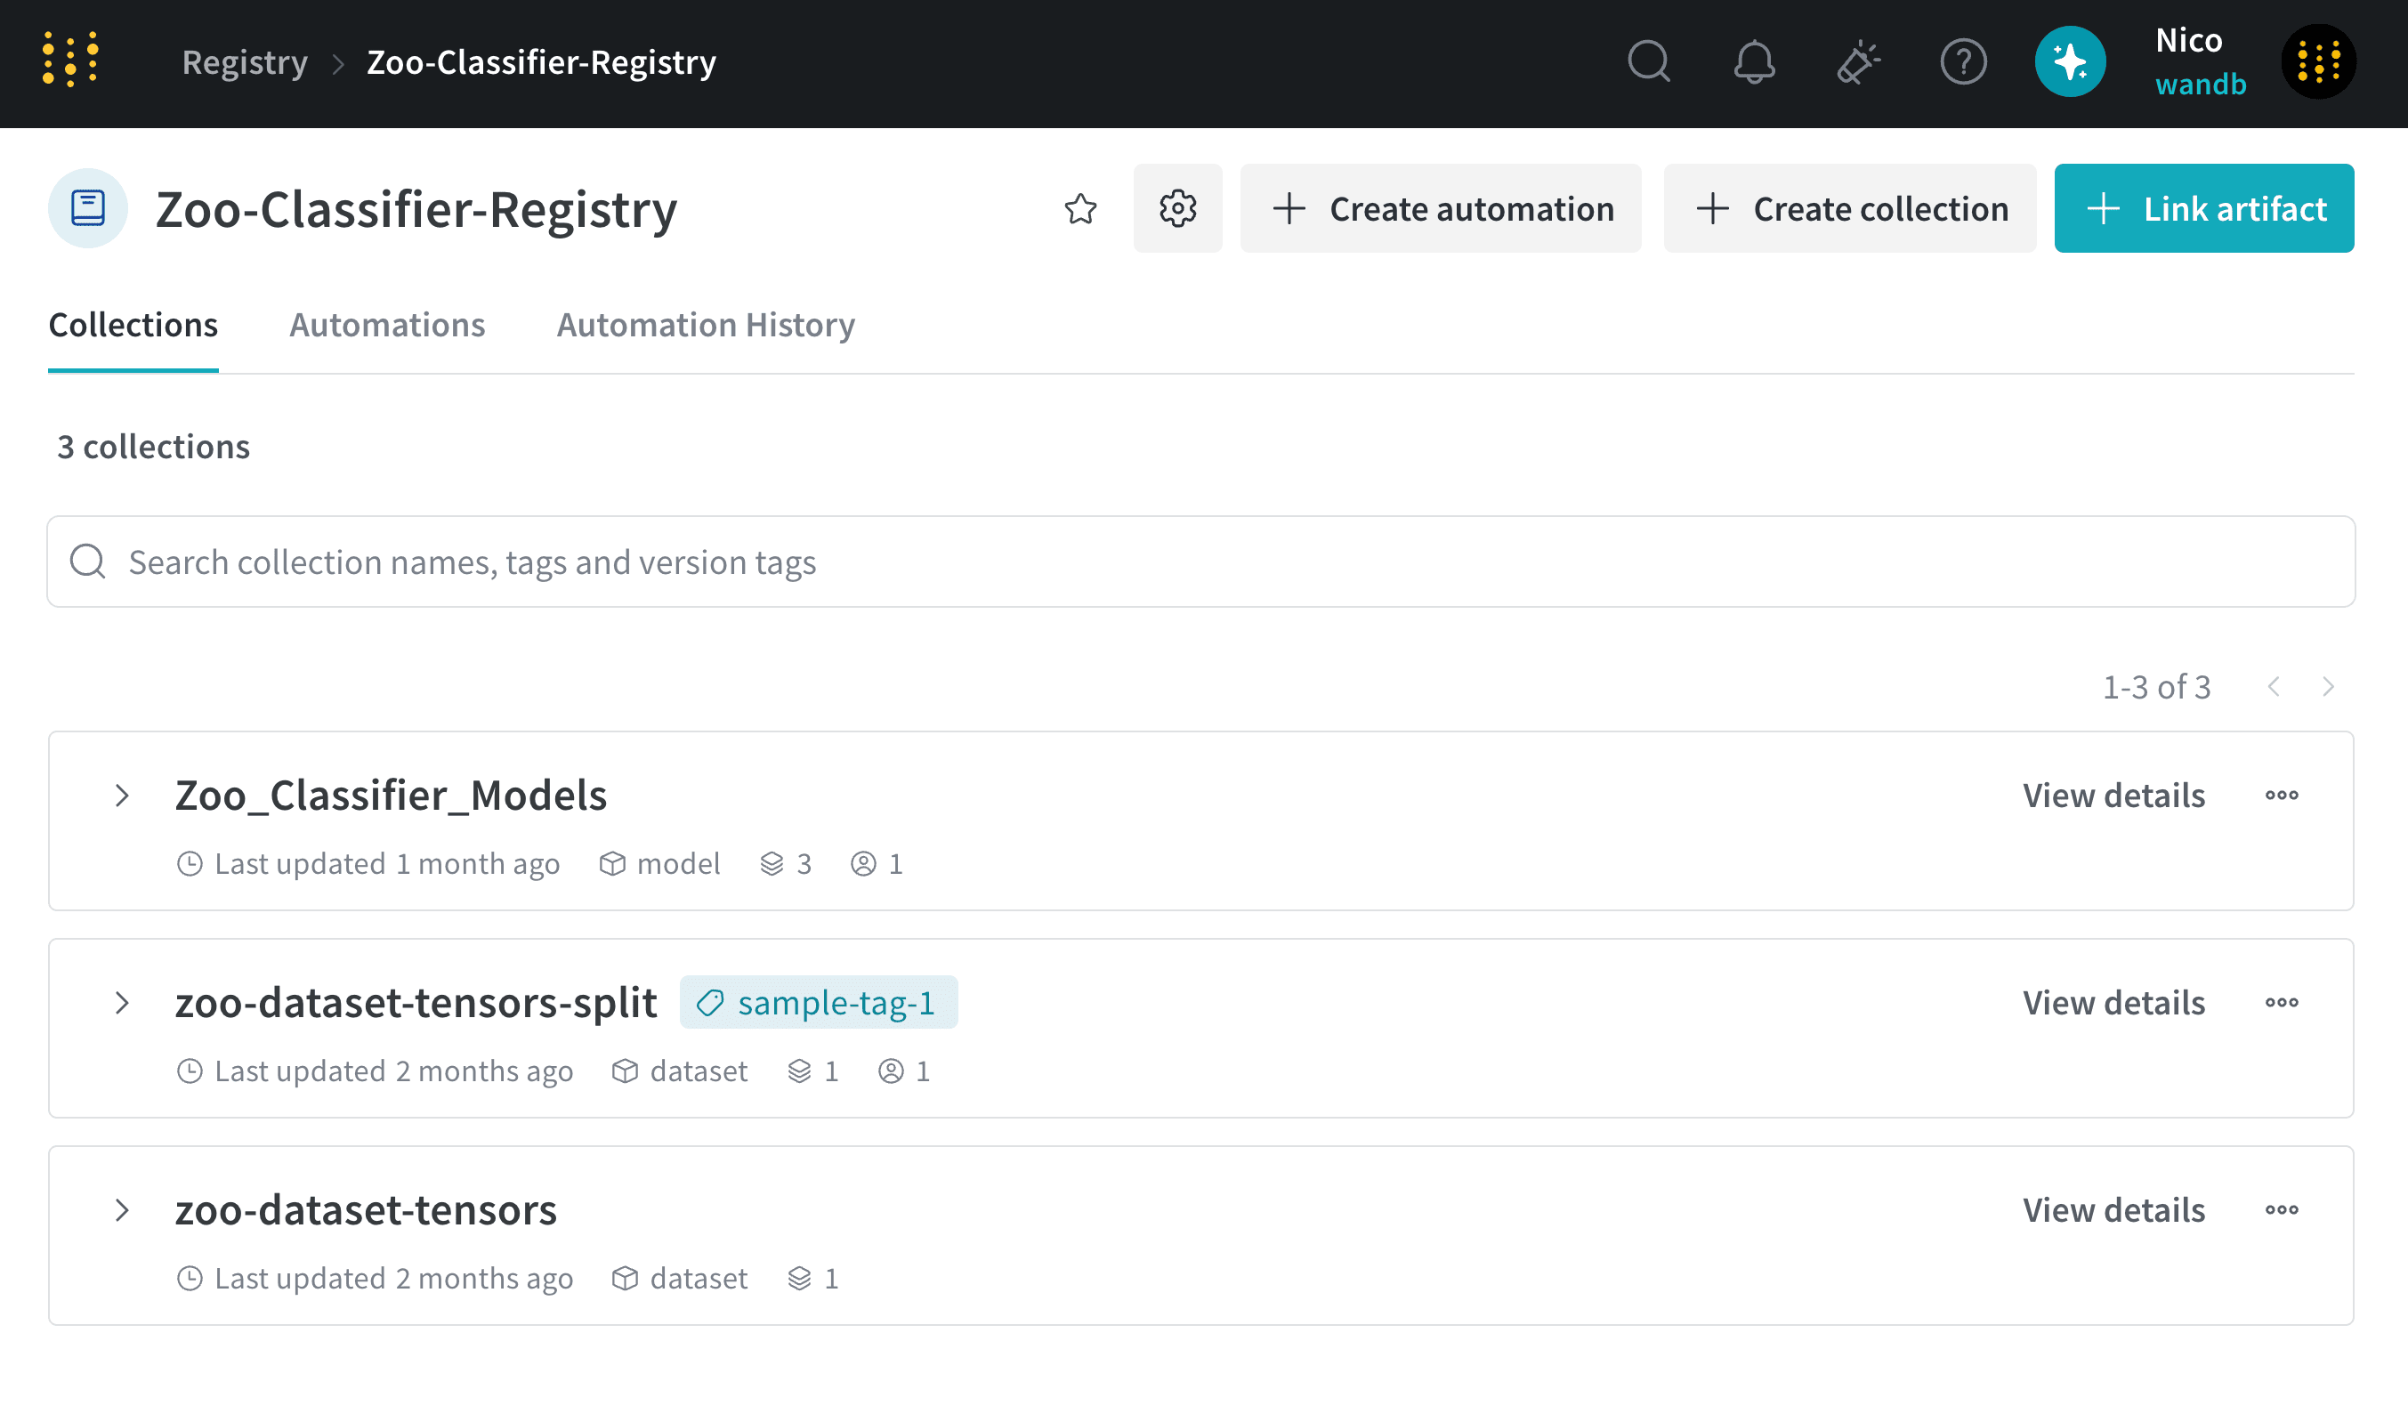
Task: Open the sparkle assistant icon
Action: [x=2070, y=62]
